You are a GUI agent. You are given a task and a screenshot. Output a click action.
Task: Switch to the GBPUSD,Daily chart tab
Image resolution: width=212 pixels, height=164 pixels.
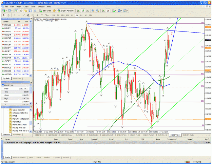[67, 135]
